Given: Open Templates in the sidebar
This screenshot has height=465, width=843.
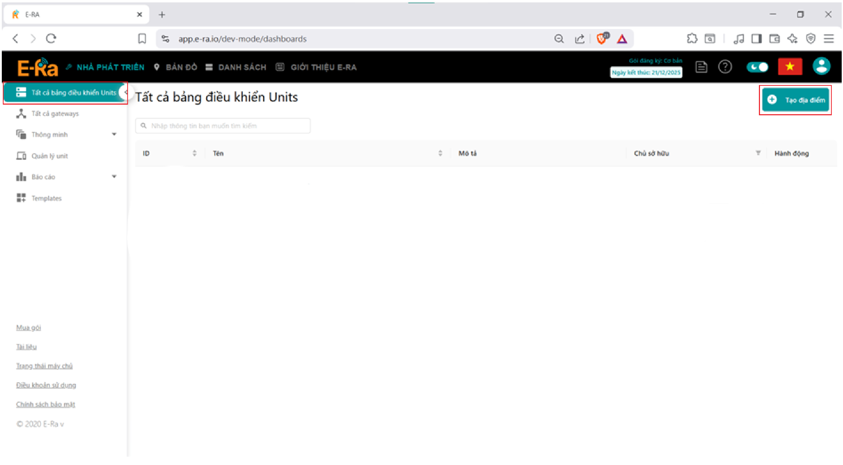Looking at the screenshot, I should pos(46,198).
